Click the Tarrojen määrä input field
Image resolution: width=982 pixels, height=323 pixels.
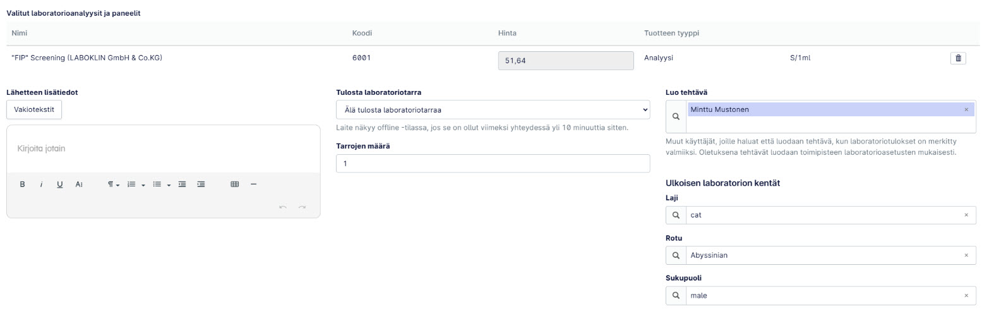493,164
